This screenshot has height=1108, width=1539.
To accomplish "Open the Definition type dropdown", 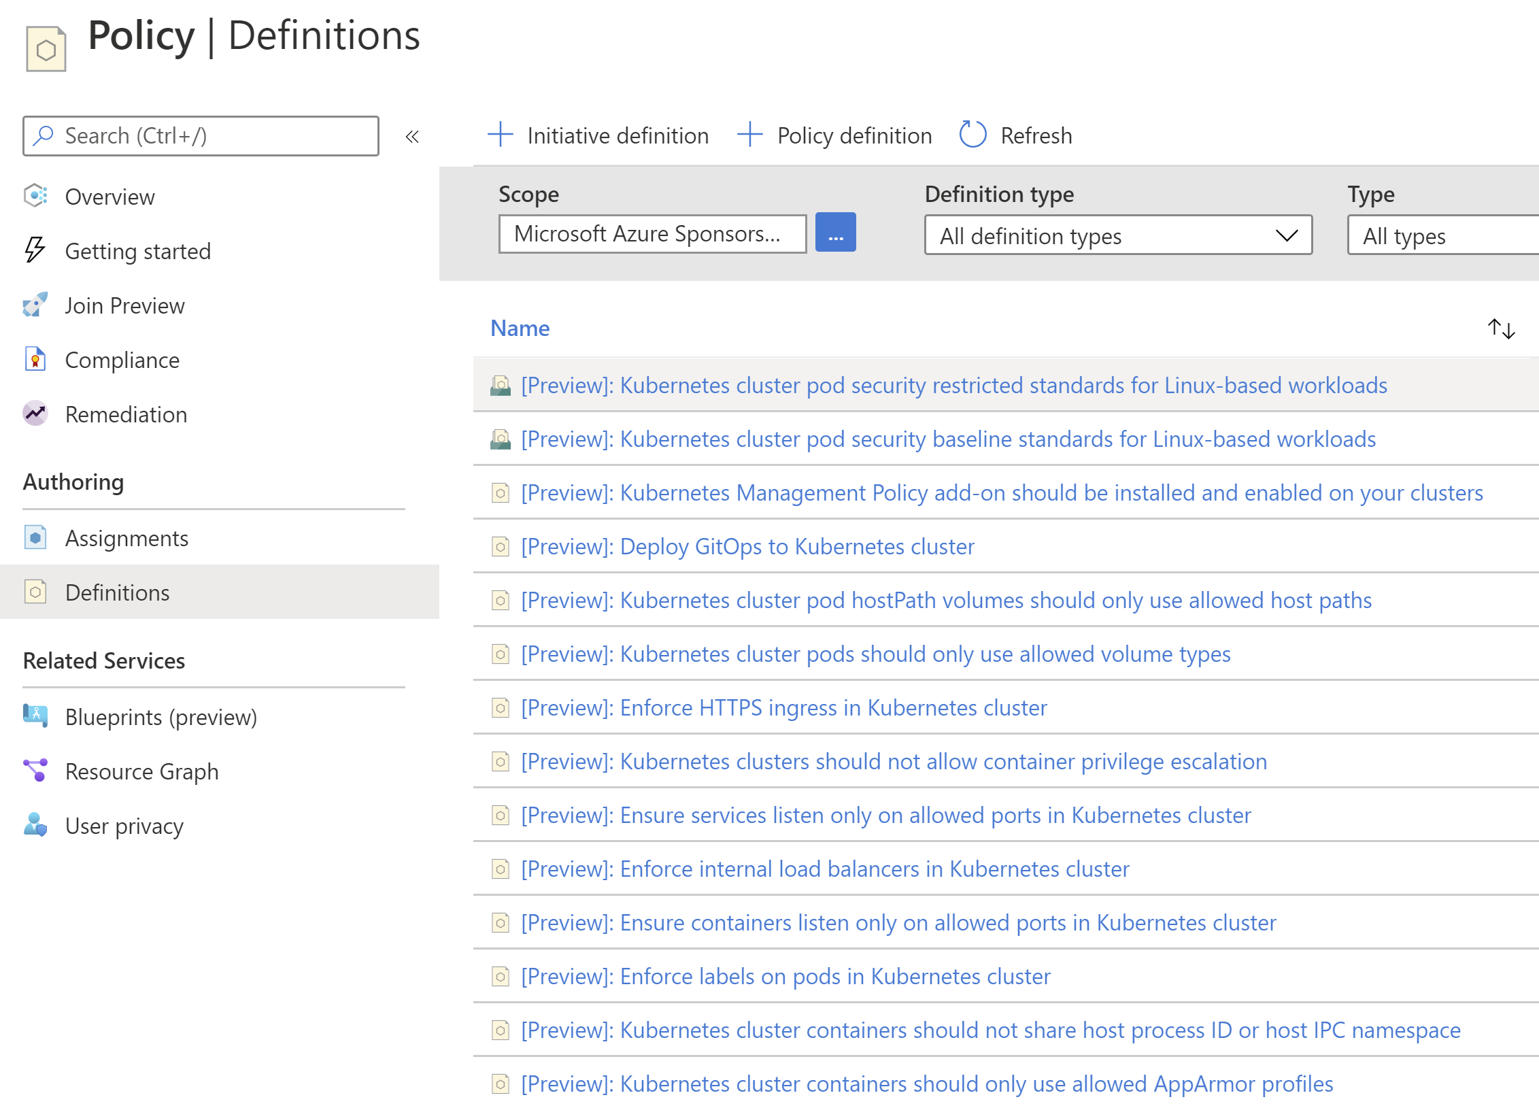I will (x=1118, y=235).
